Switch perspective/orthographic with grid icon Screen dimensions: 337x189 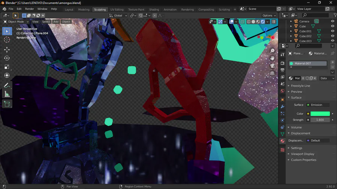coord(272,73)
